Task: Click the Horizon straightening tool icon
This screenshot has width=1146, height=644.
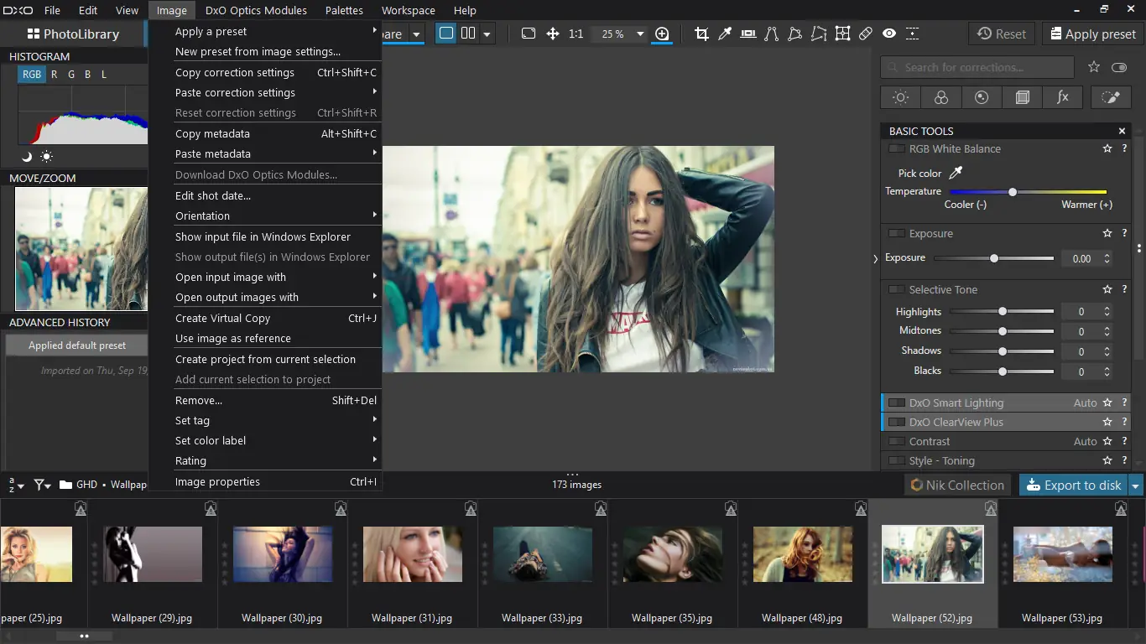Action: (748, 34)
